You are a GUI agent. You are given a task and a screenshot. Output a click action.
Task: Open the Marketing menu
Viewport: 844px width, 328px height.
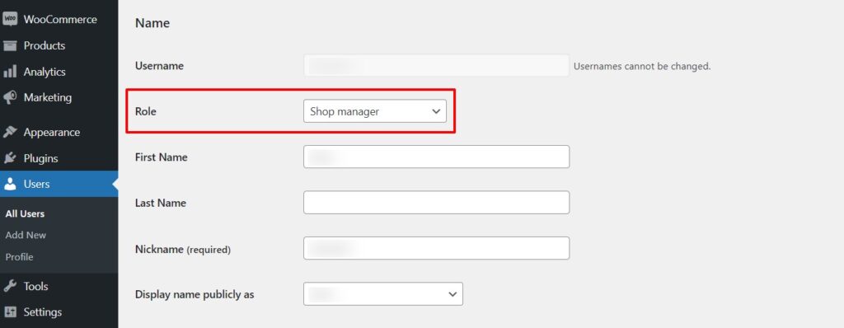point(59,97)
